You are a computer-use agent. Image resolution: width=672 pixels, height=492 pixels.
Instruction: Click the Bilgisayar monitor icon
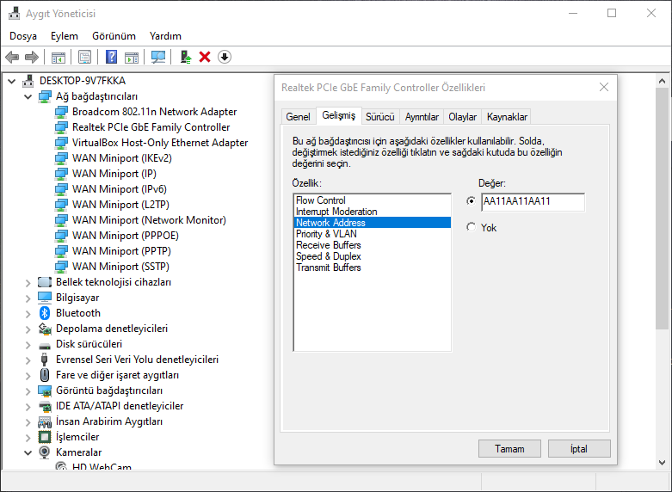[45, 298]
